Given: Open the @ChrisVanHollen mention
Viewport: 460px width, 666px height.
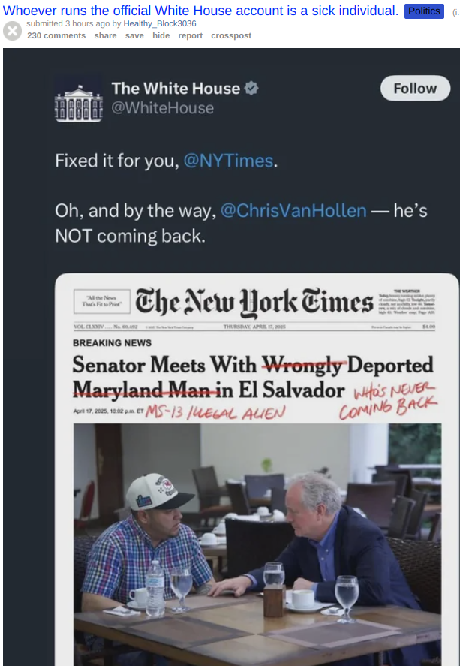Looking at the screenshot, I should (x=293, y=211).
